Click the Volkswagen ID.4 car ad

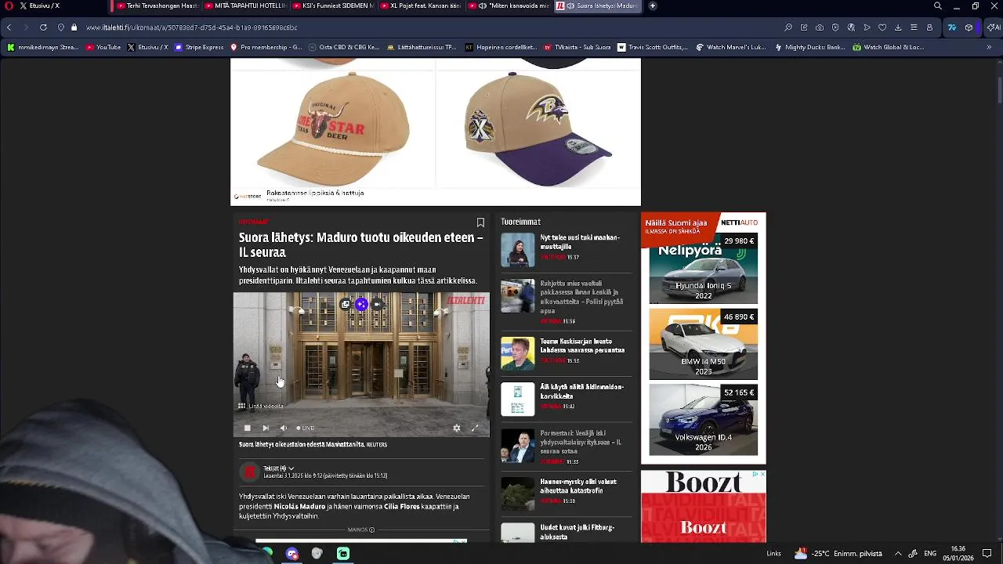click(x=703, y=419)
